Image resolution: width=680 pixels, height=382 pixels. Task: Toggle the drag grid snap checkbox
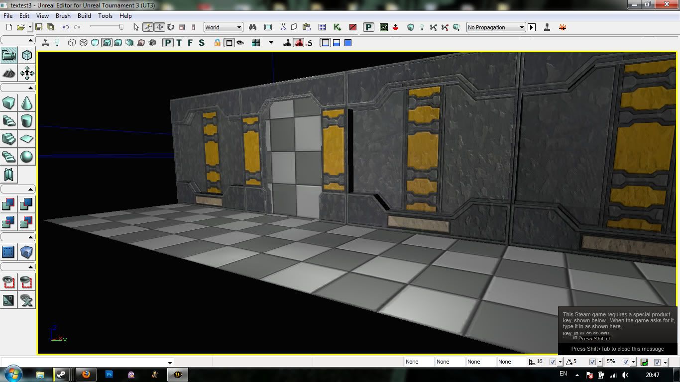[553, 362]
